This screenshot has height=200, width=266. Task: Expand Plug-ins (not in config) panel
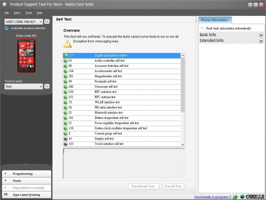[27, 188]
